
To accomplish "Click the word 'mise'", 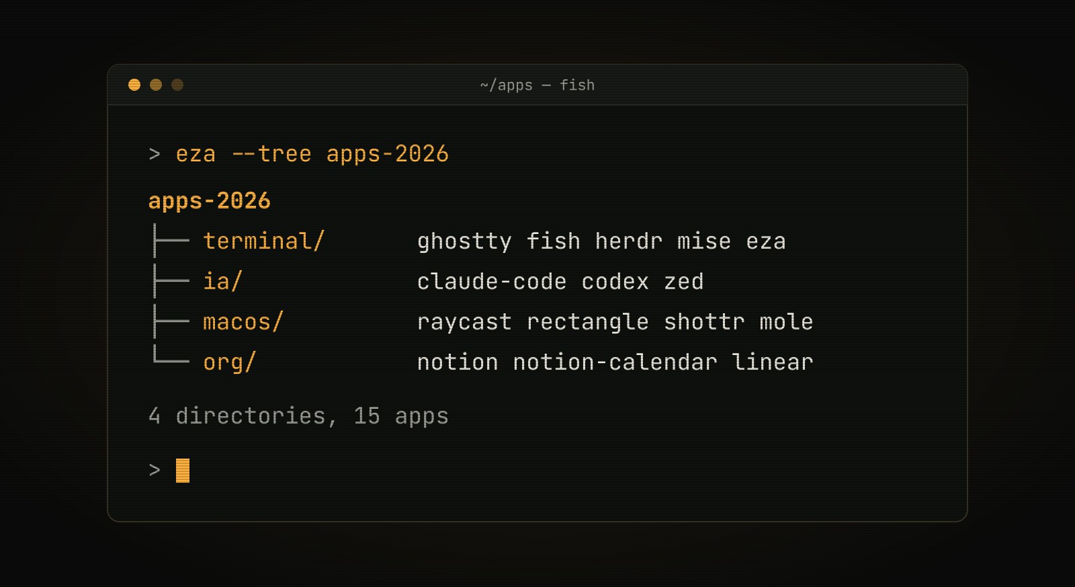I will (x=704, y=241).
